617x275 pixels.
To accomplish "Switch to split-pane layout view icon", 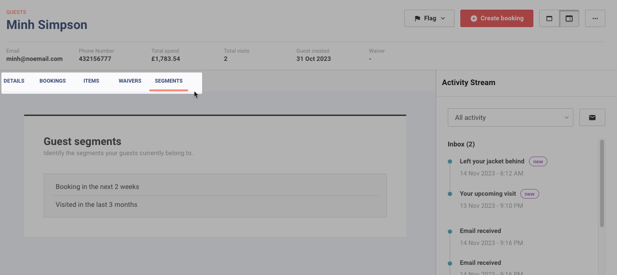I will tap(569, 18).
